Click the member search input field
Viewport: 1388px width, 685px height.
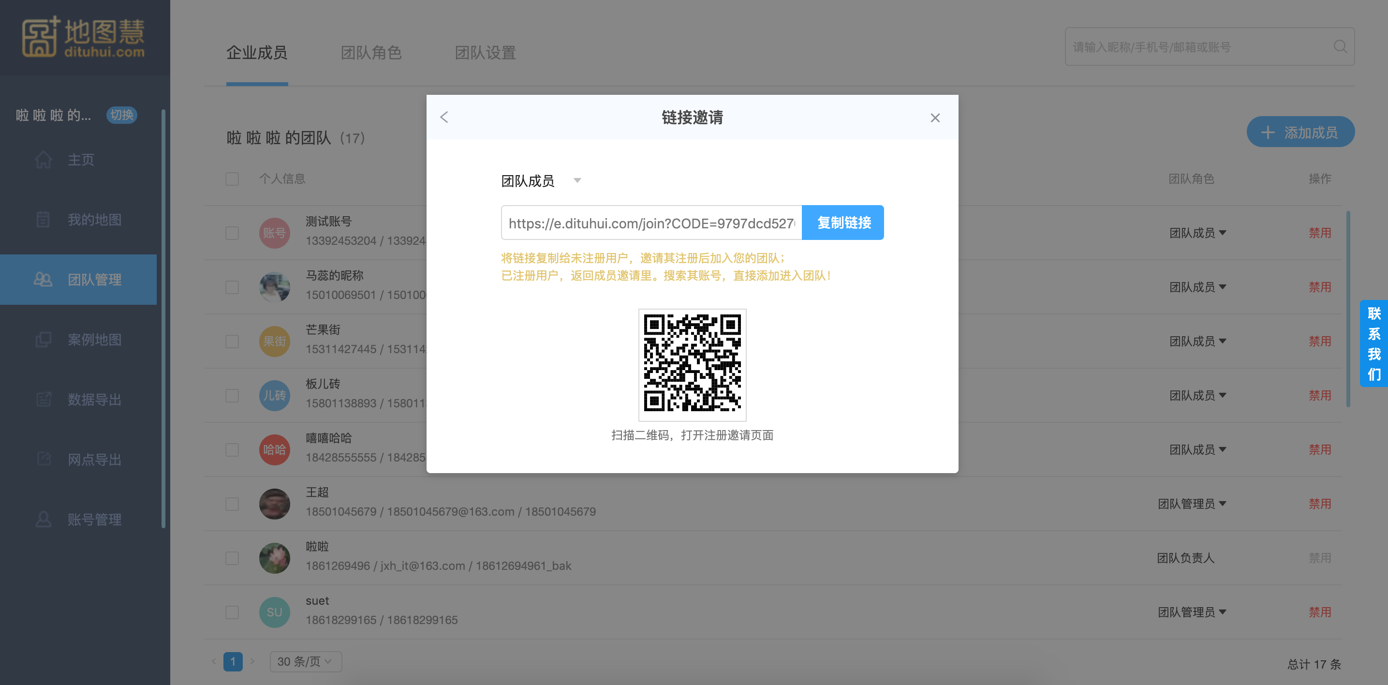pyautogui.click(x=1209, y=47)
